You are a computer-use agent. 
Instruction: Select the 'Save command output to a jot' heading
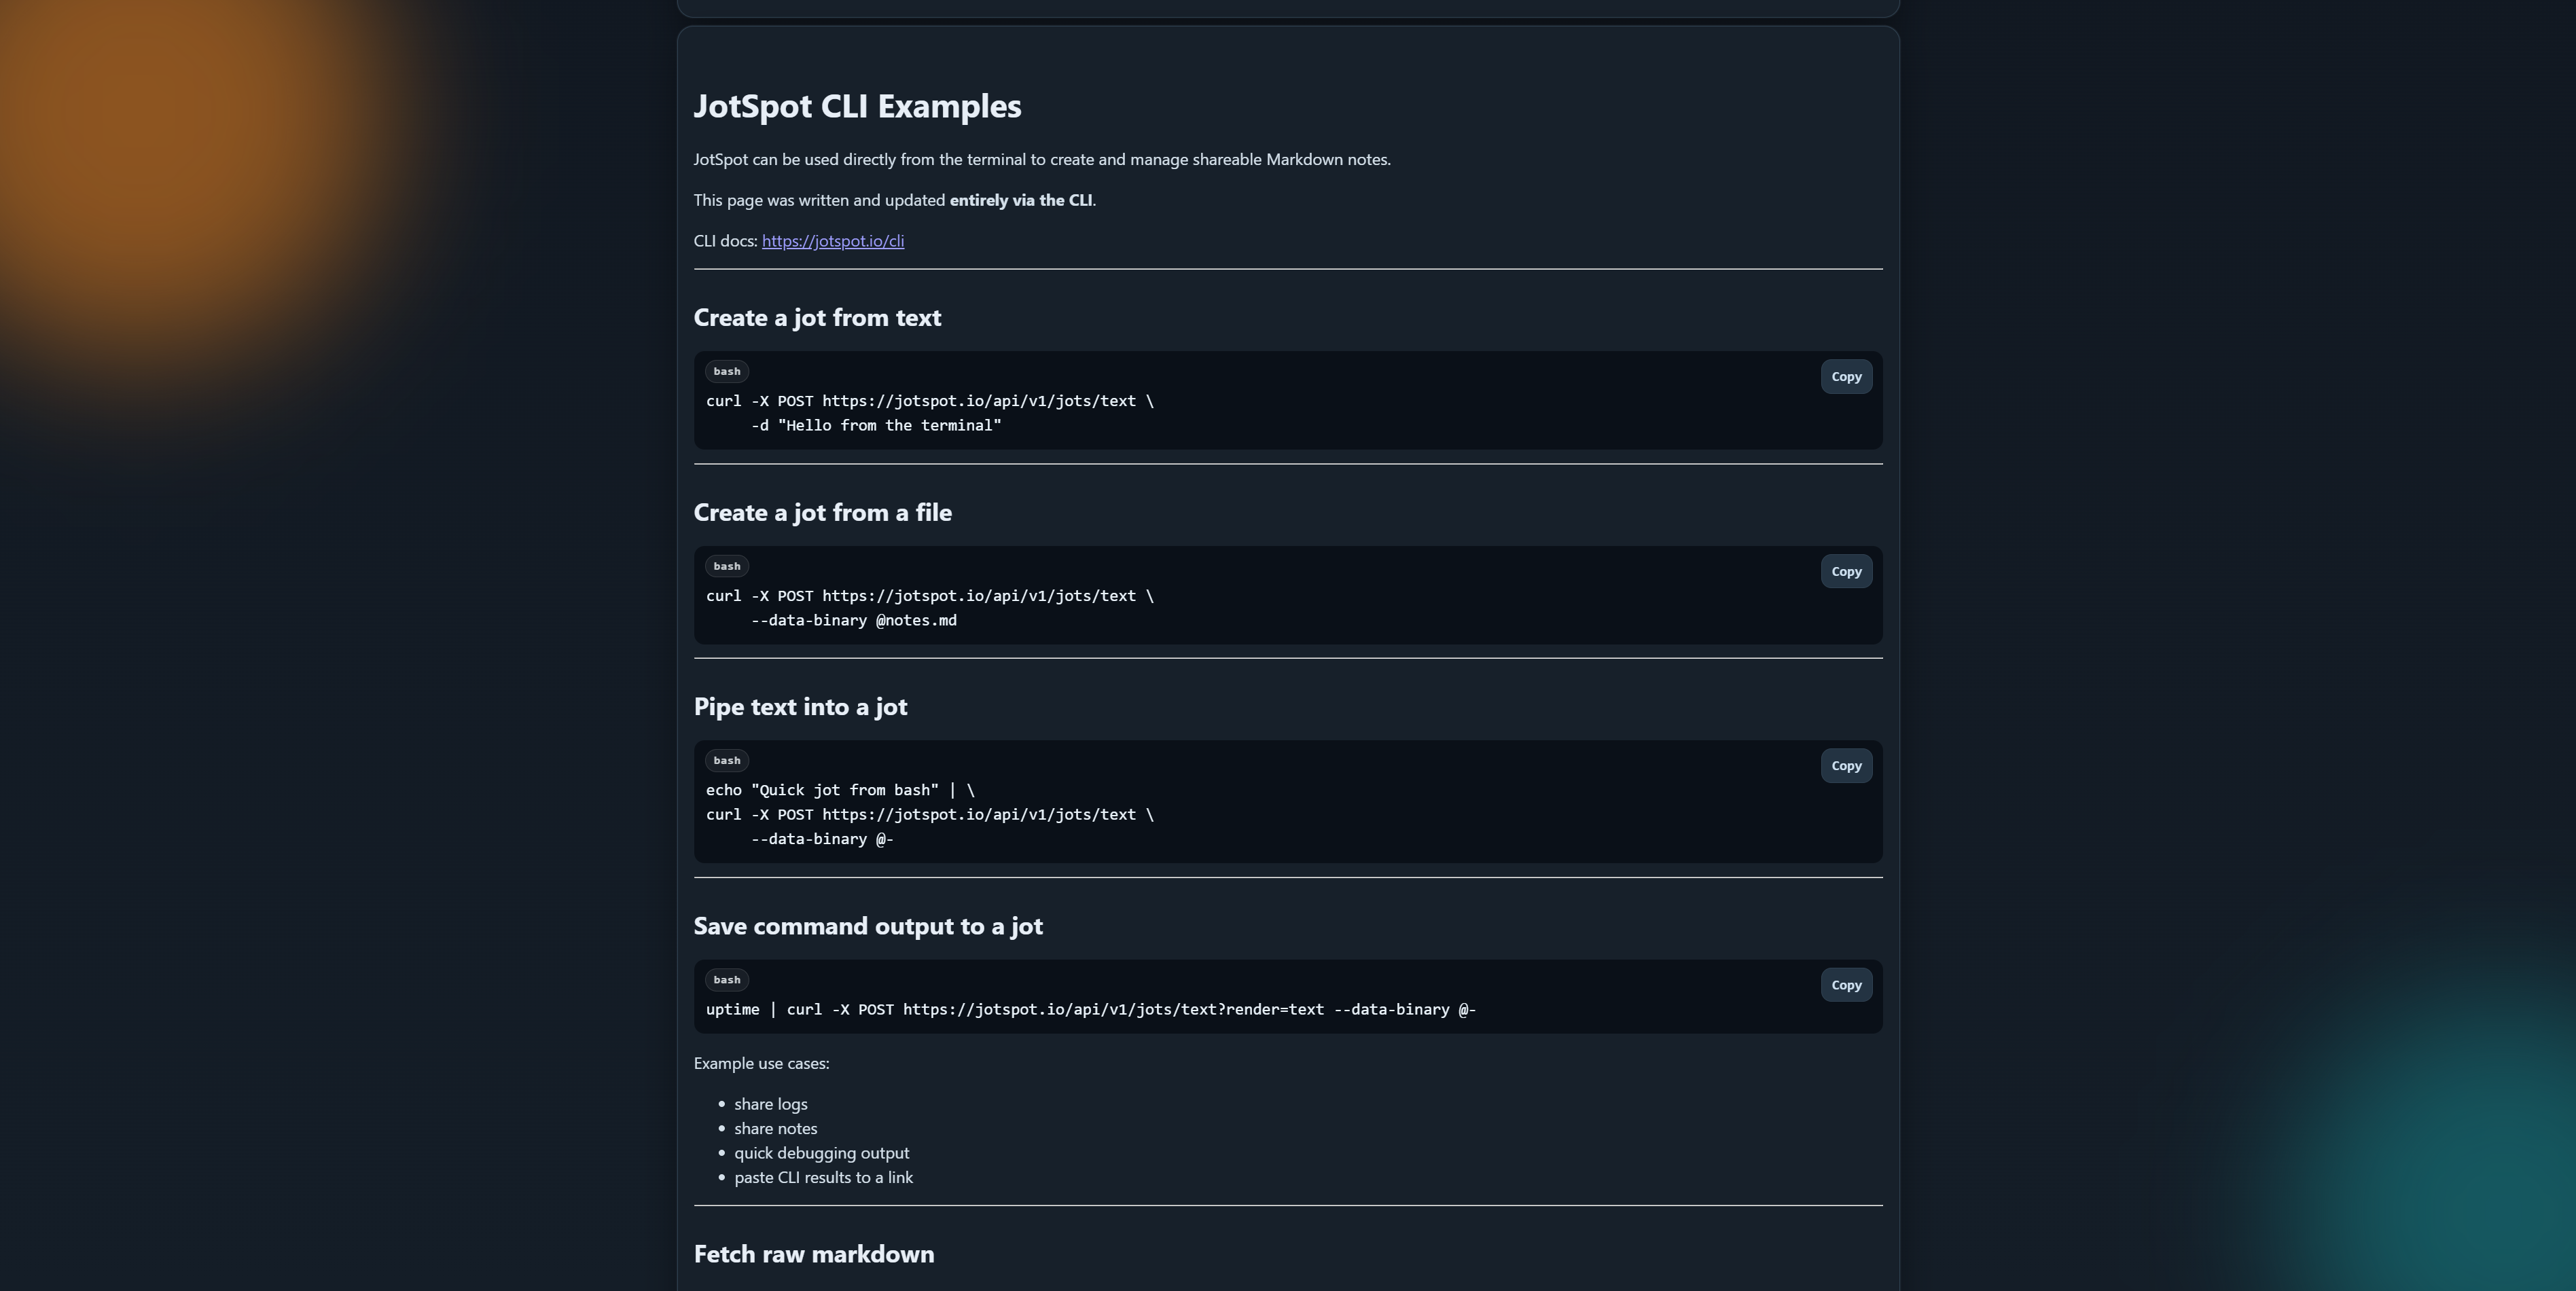(868, 925)
